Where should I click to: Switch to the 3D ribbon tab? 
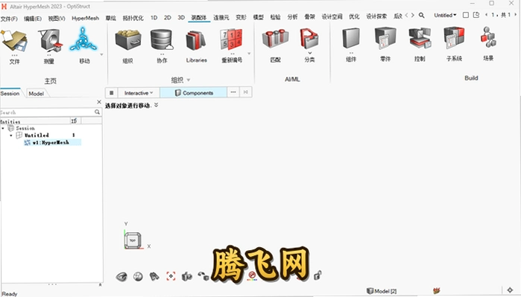click(181, 17)
